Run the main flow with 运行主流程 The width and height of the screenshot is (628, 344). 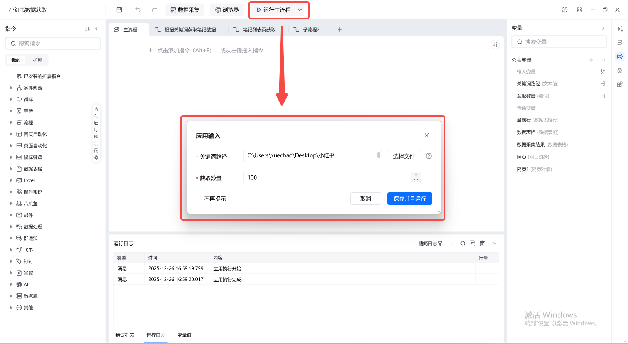click(x=273, y=10)
